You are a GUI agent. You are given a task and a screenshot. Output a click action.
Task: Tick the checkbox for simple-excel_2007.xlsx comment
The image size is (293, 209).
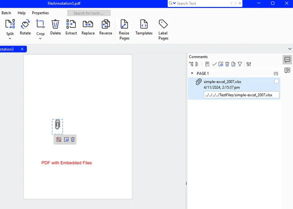277,81
